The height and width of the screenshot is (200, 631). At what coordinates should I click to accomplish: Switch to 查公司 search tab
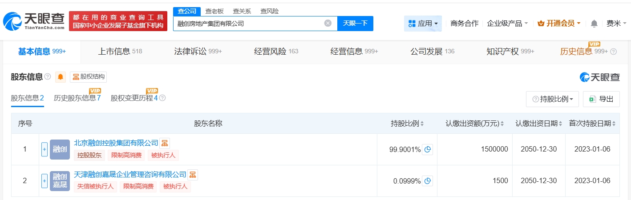click(x=186, y=11)
